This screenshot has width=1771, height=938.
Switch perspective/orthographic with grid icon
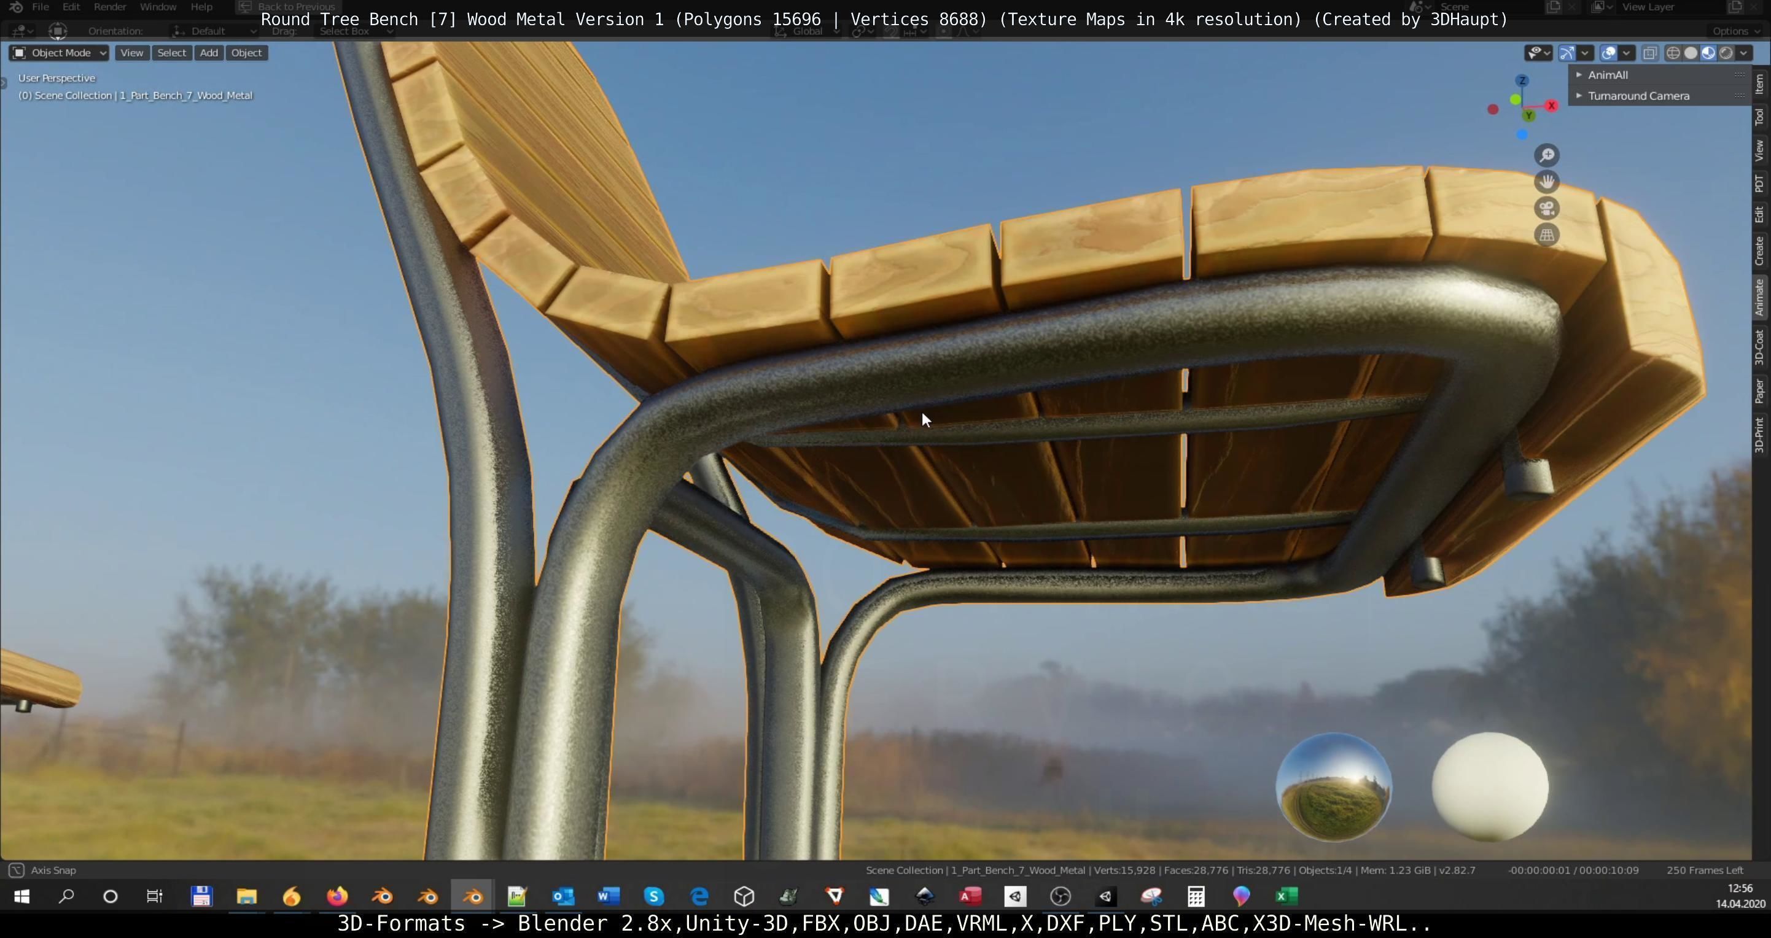coord(1546,235)
